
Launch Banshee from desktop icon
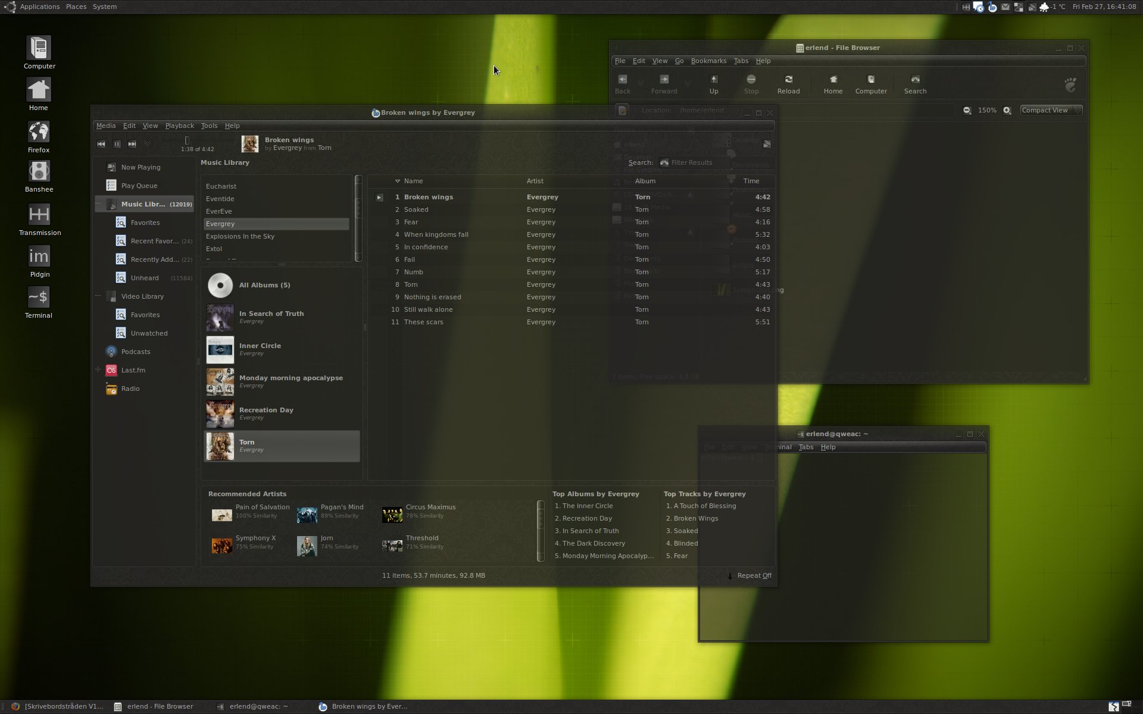pyautogui.click(x=39, y=177)
